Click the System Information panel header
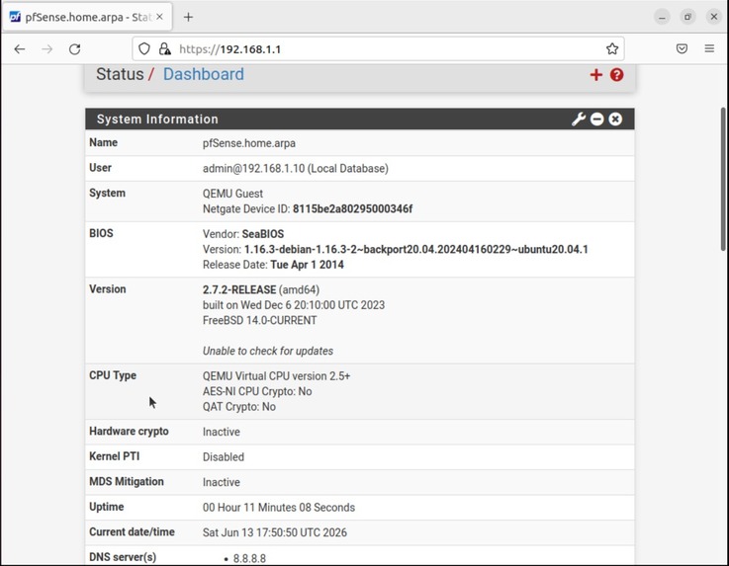The height and width of the screenshot is (566, 729). (x=359, y=120)
